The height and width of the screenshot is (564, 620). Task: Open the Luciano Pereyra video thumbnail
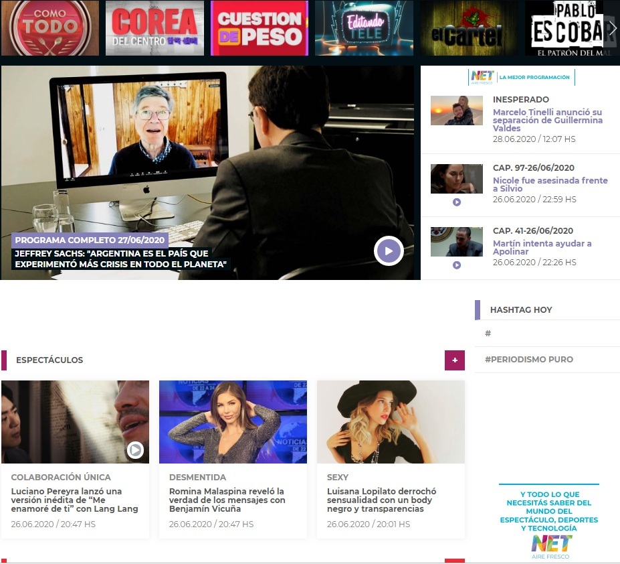75,422
